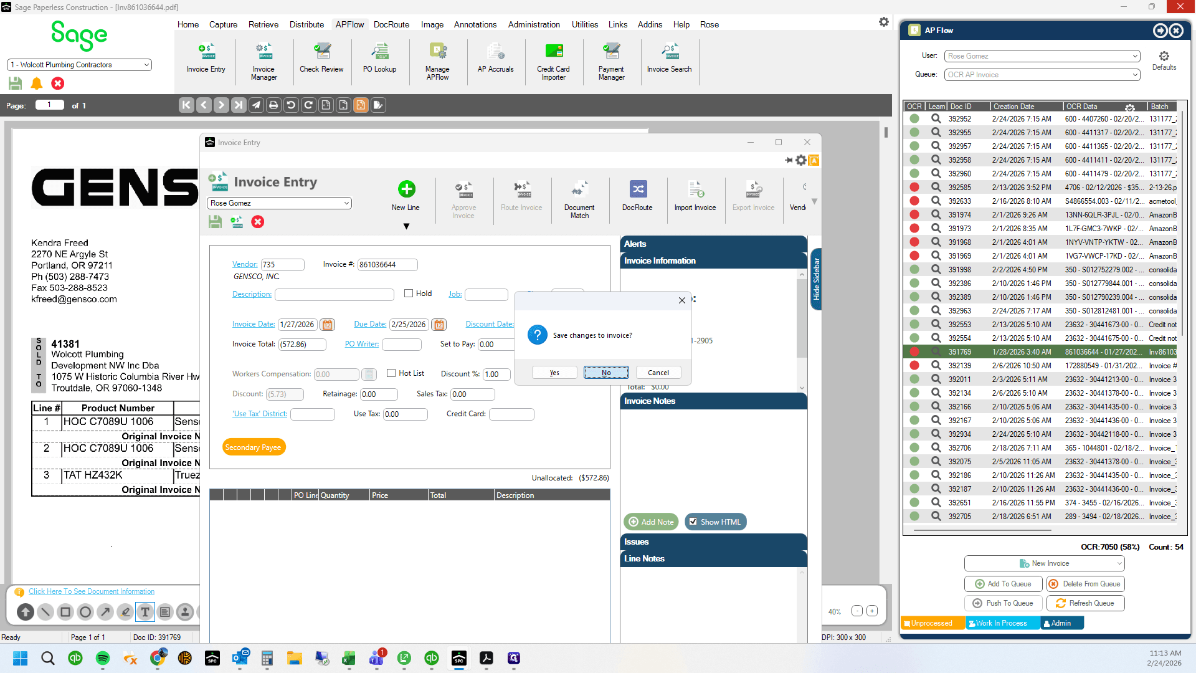The width and height of the screenshot is (1196, 673).
Task: Uncheck the Show HTML option
Action: [693, 522]
